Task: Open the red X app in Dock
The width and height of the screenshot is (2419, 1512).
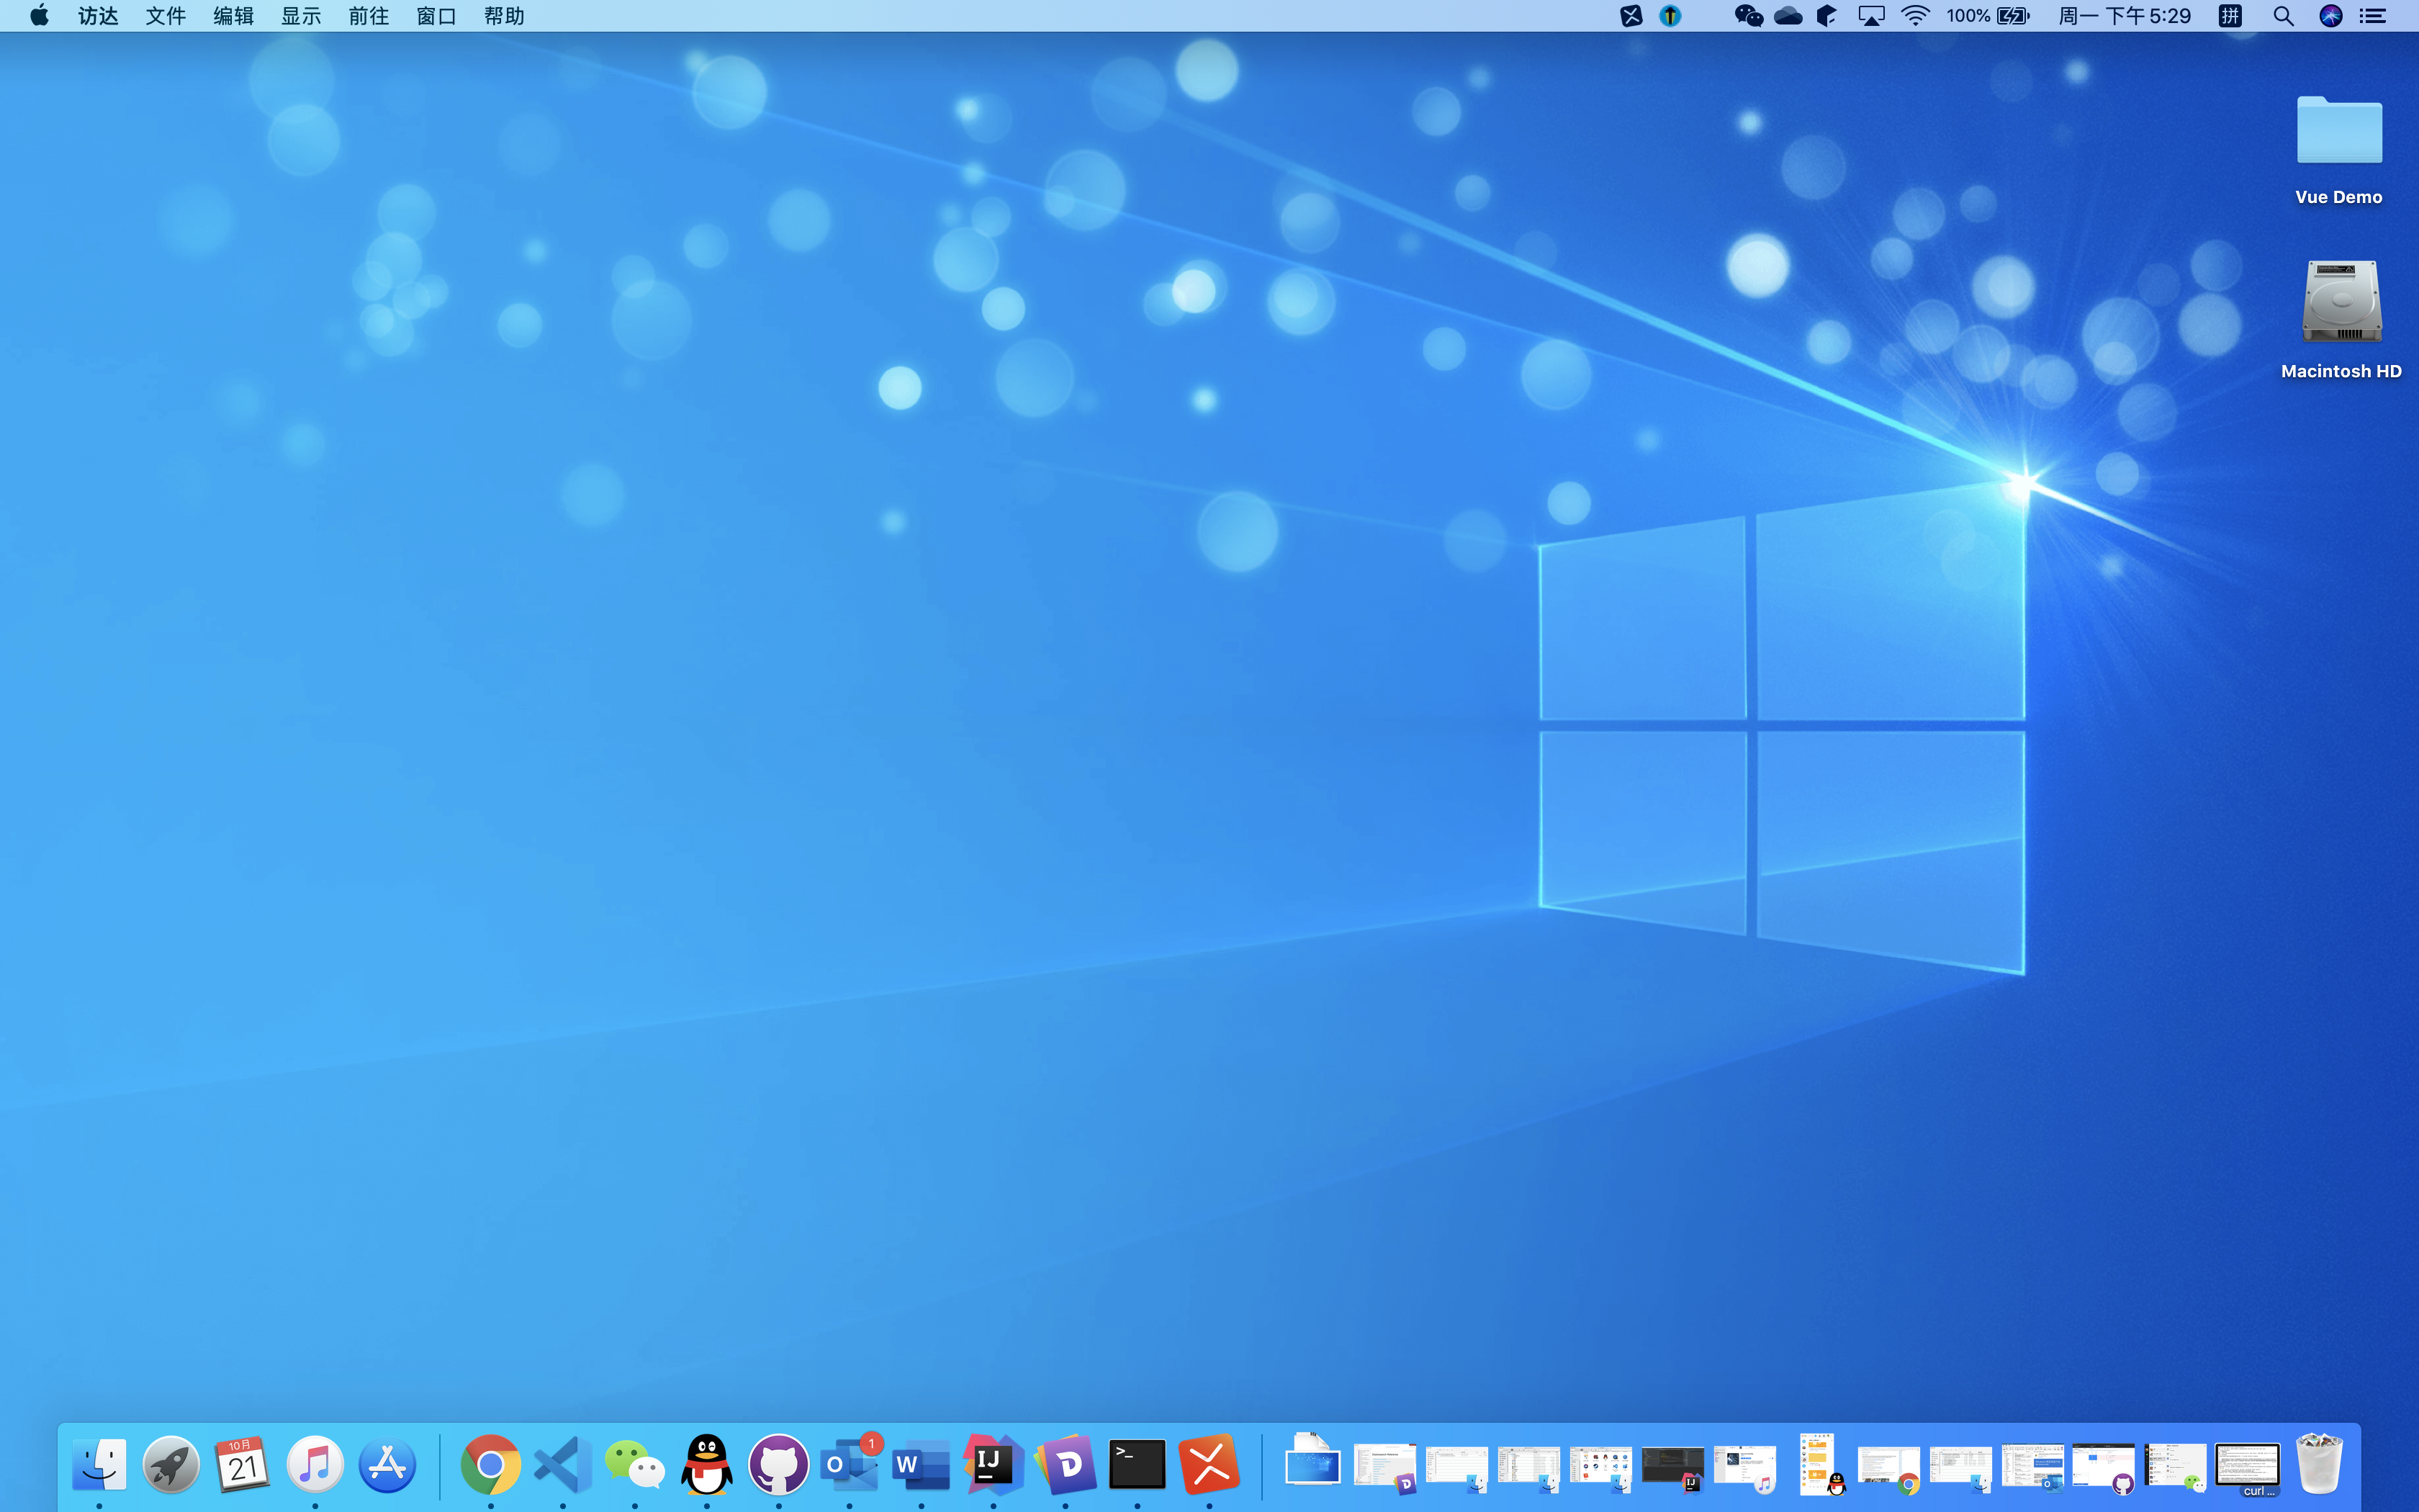Action: (1209, 1465)
